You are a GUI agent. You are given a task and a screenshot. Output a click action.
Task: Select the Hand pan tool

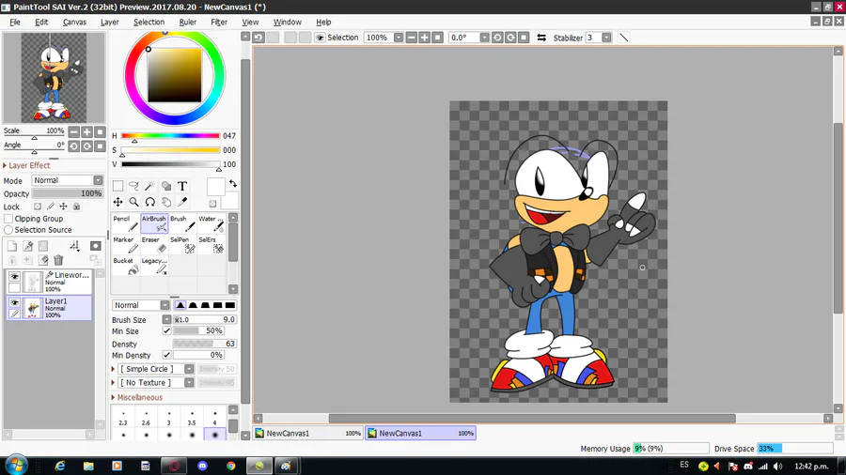(x=166, y=203)
